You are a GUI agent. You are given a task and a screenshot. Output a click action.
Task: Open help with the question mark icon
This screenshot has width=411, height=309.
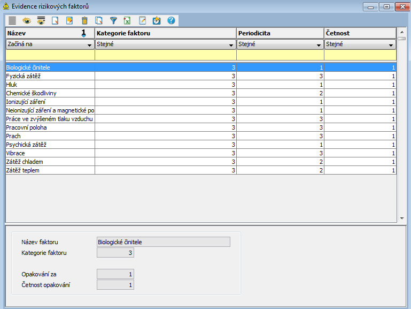(171, 20)
